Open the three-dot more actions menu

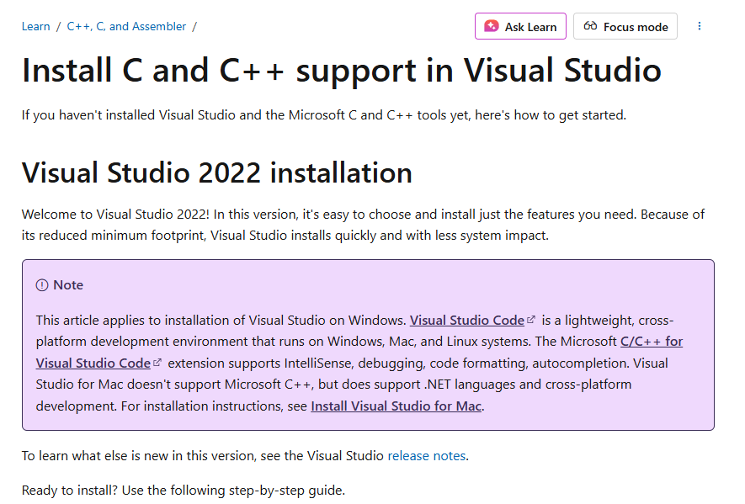point(700,26)
